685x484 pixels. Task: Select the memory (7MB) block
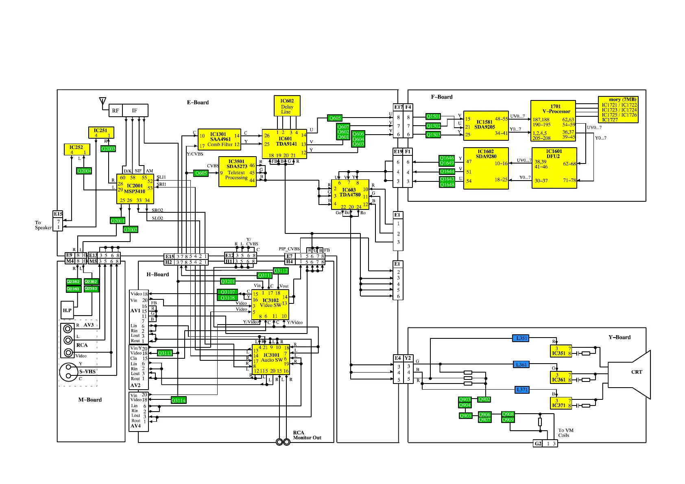click(618, 109)
